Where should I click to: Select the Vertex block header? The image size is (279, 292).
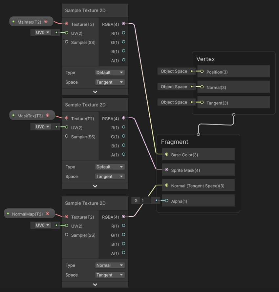tap(206, 59)
